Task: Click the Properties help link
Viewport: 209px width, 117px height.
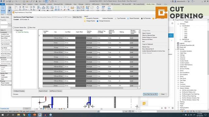Action: (x=5, y=109)
